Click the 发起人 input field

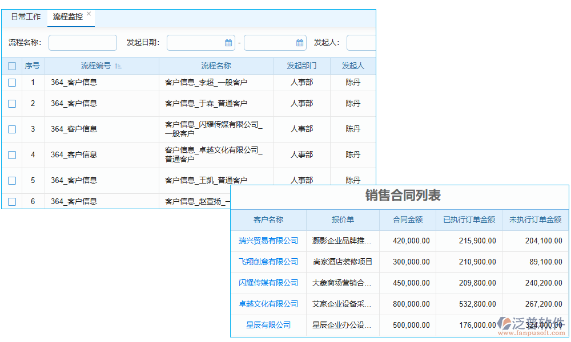[x=361, y=42]
